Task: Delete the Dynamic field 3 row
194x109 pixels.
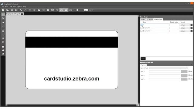Action: pos(191,31)
